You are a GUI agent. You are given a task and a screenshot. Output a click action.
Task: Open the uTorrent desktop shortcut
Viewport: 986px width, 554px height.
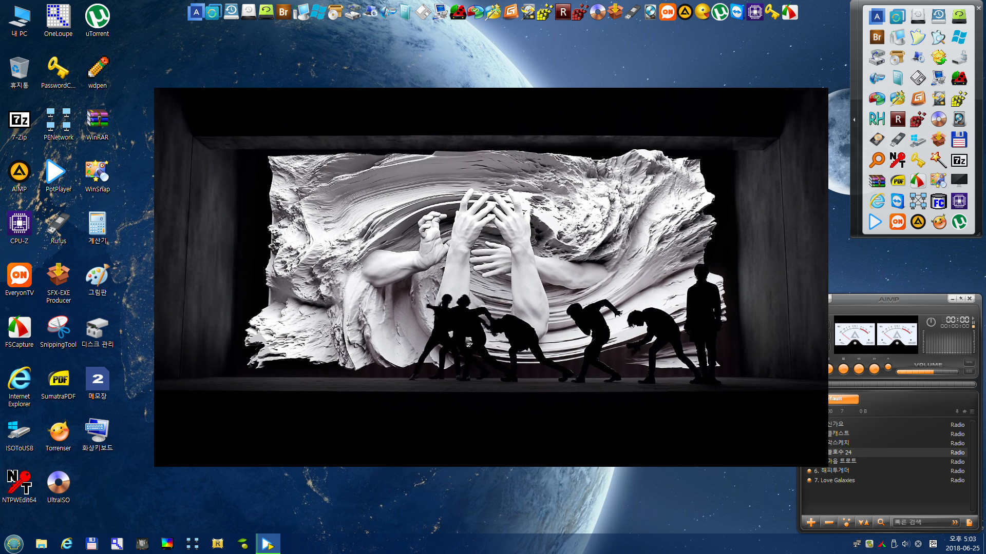[97, 21]
